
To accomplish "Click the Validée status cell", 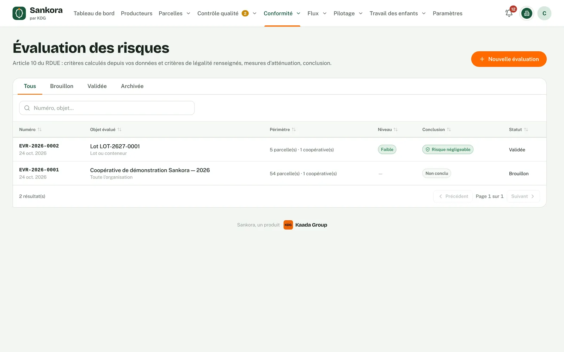I will pyautogui.click(x=517, y=150).
